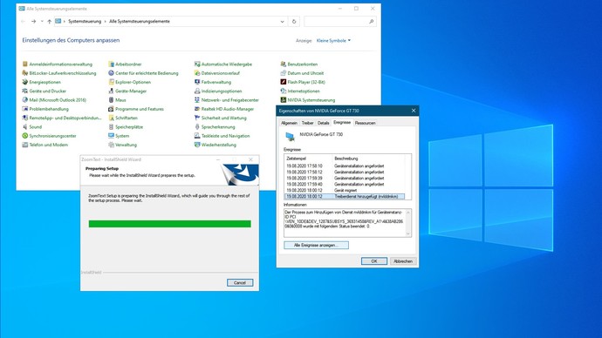The image size is (602, 338).
Task: Click OK in NVIDIA properties dialog
Action: [x=374, y=261]
